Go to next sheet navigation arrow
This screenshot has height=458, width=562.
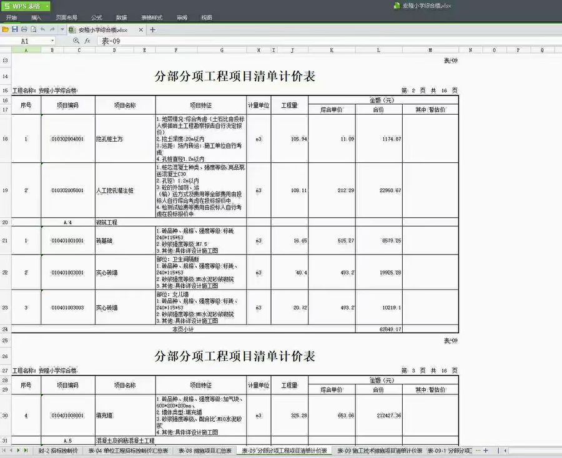click(18, 451)
